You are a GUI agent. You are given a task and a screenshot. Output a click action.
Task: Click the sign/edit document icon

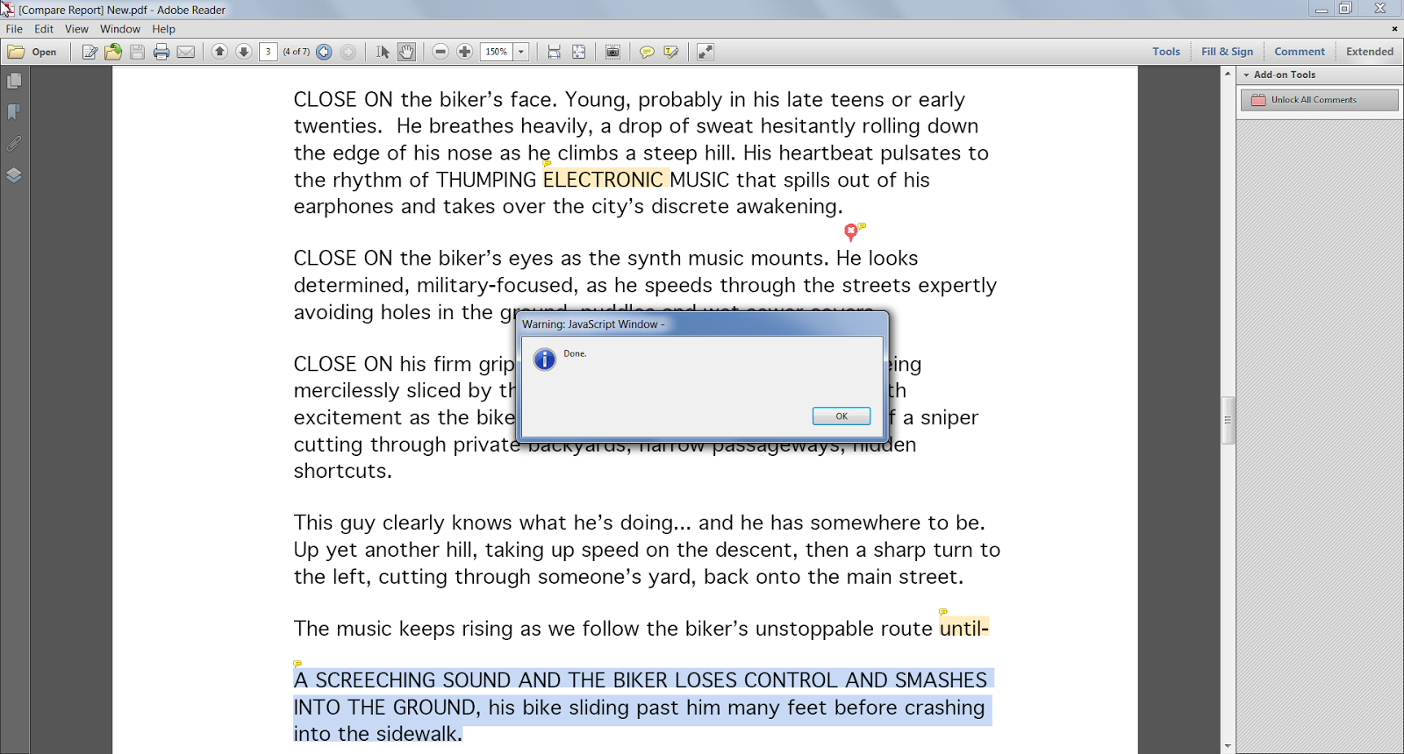click(90, 52)
